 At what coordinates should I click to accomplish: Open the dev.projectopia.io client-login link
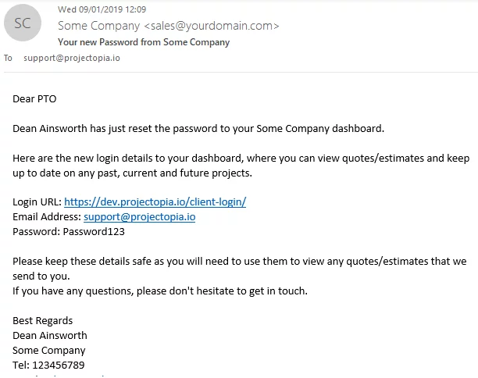(155, 201)
